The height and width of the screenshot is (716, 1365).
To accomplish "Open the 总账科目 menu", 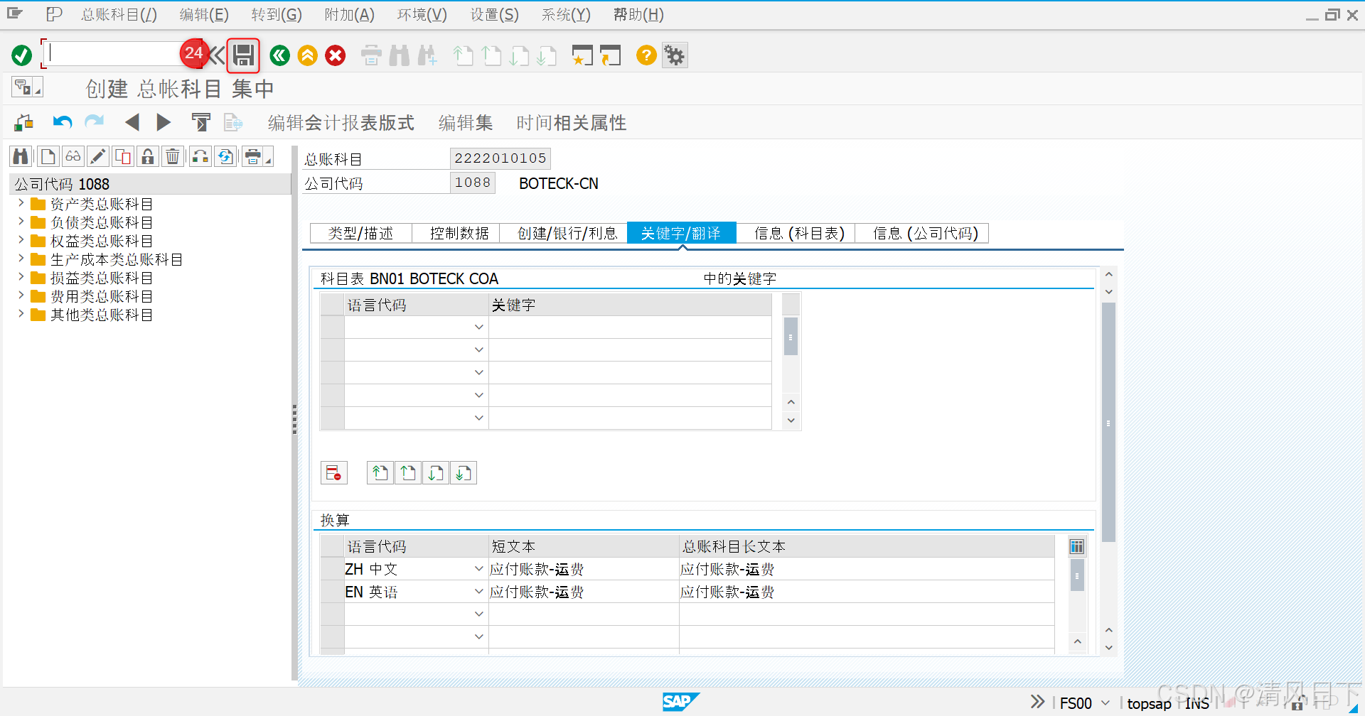I will pyautogui.click(x=119, y=15).
